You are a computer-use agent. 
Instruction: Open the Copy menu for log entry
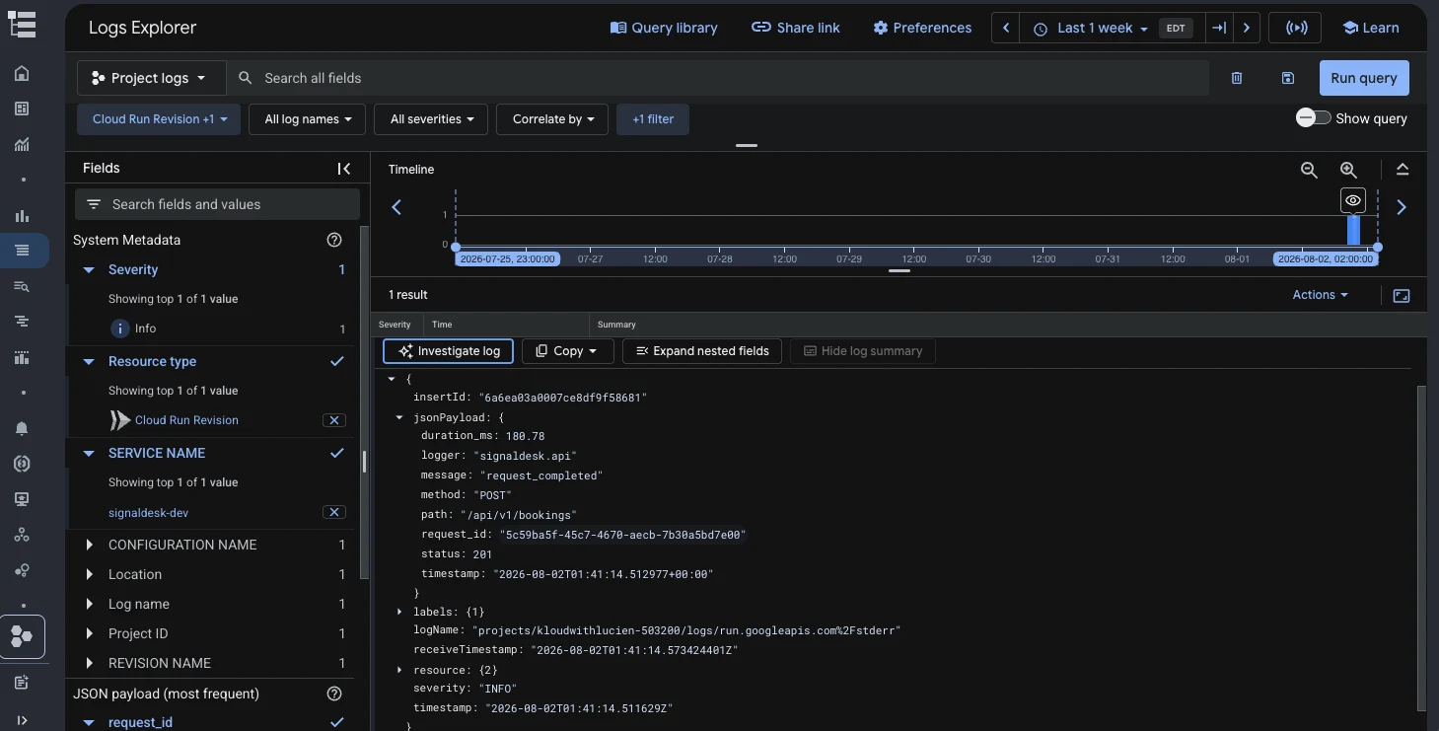coord(567,350)
